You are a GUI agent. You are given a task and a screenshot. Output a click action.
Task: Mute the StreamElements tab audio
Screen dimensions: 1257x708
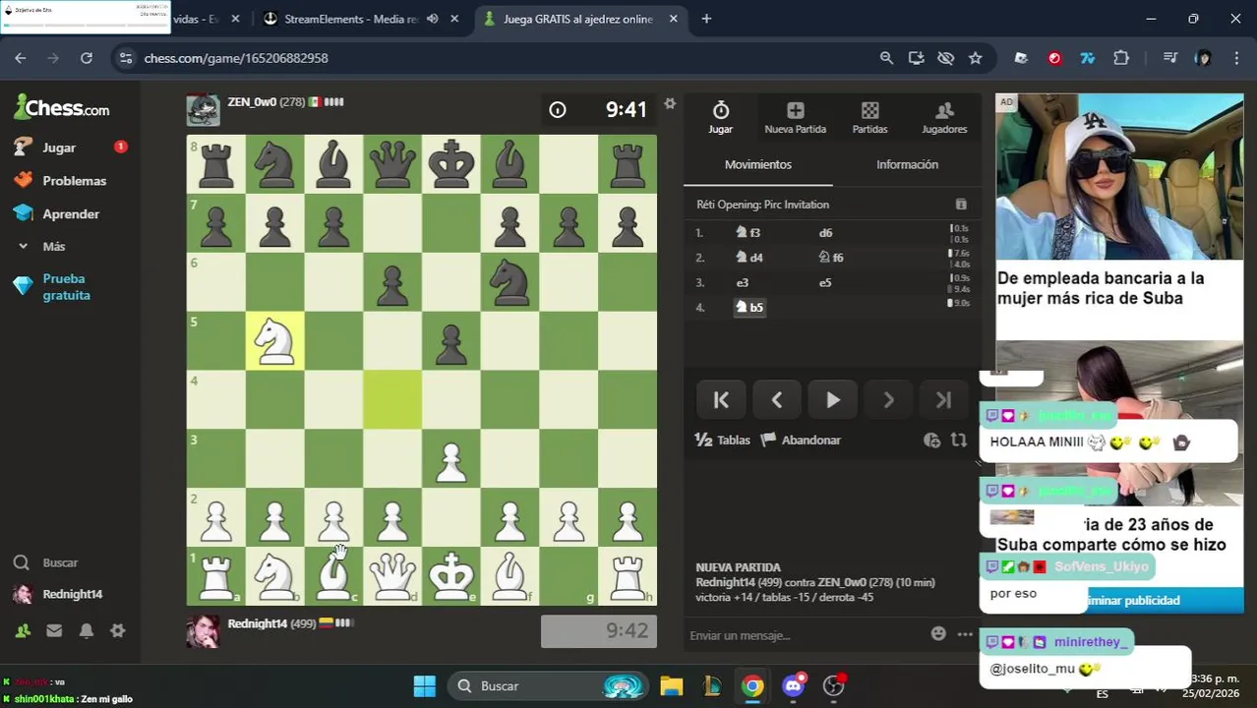pos(432,19)
